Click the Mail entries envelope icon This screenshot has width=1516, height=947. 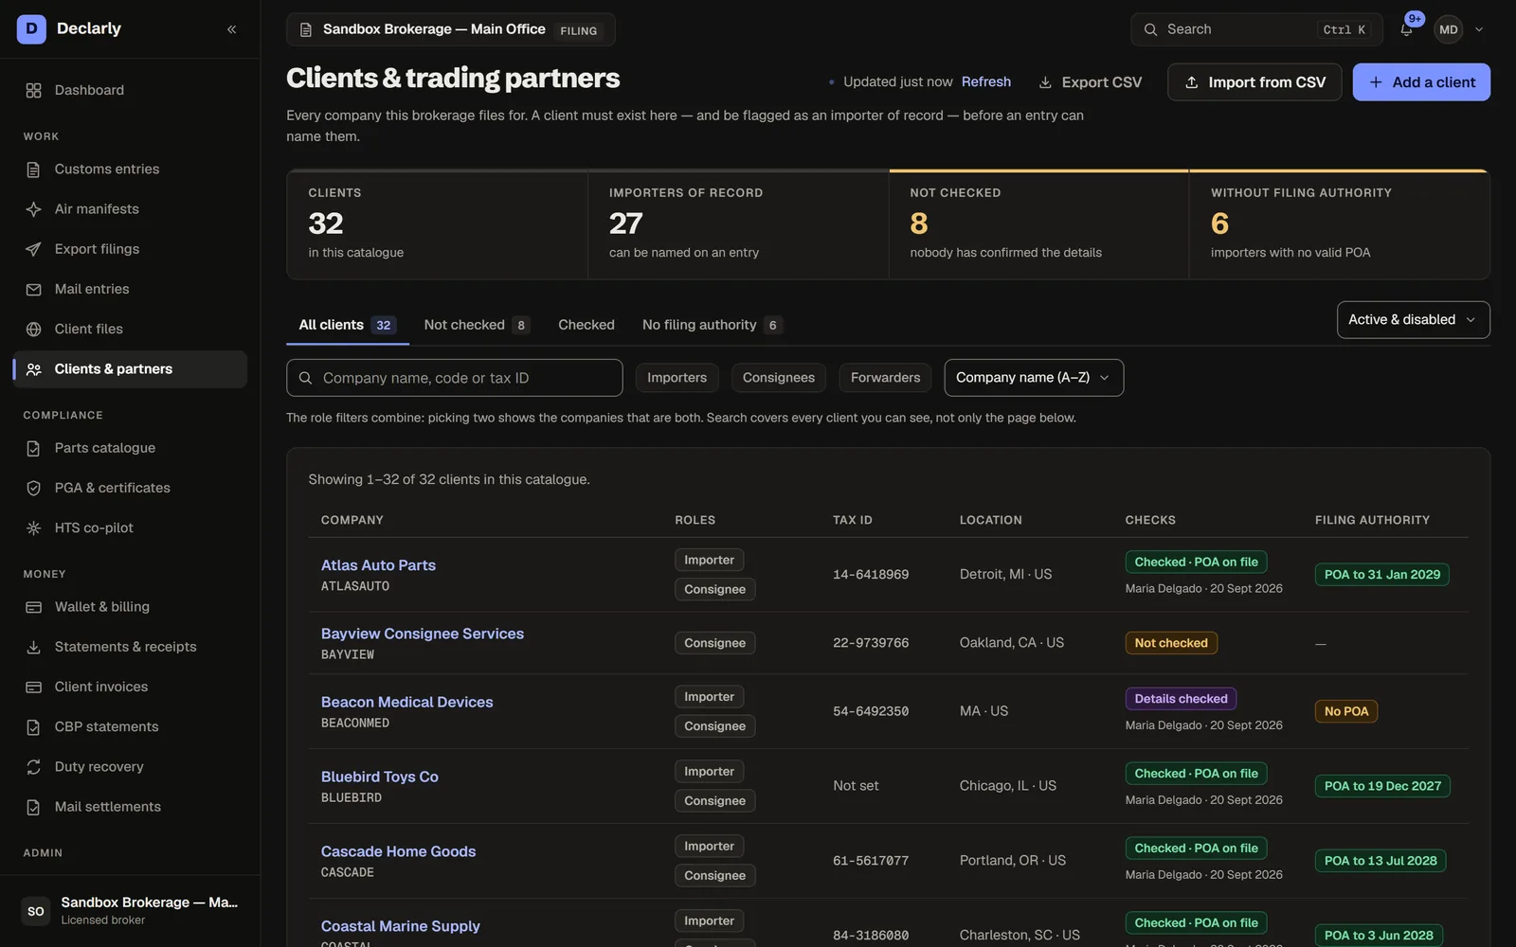click(x=34, y=290)
